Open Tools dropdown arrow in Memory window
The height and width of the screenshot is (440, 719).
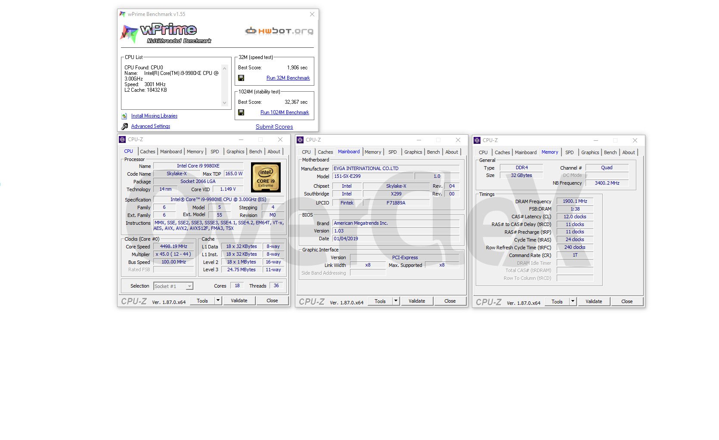[573, 301]
